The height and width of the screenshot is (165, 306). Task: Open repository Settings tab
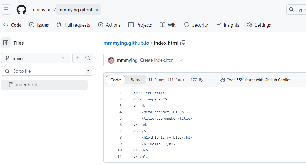click(x=259, y=25)
